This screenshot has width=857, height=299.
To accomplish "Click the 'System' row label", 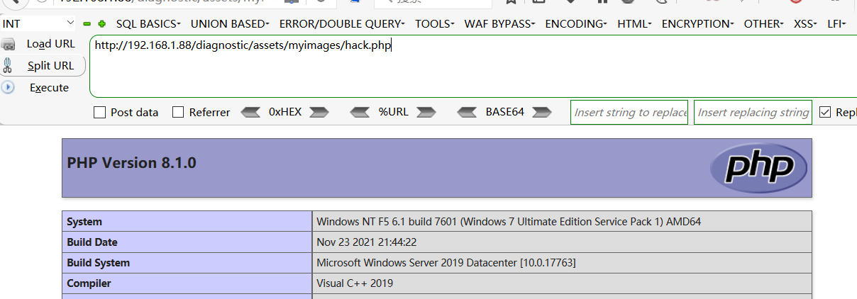I will (x=84, y=222).
